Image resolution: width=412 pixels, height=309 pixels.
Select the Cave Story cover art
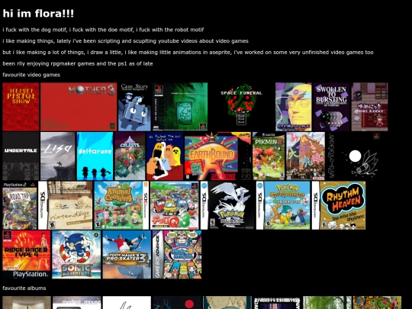134,107
